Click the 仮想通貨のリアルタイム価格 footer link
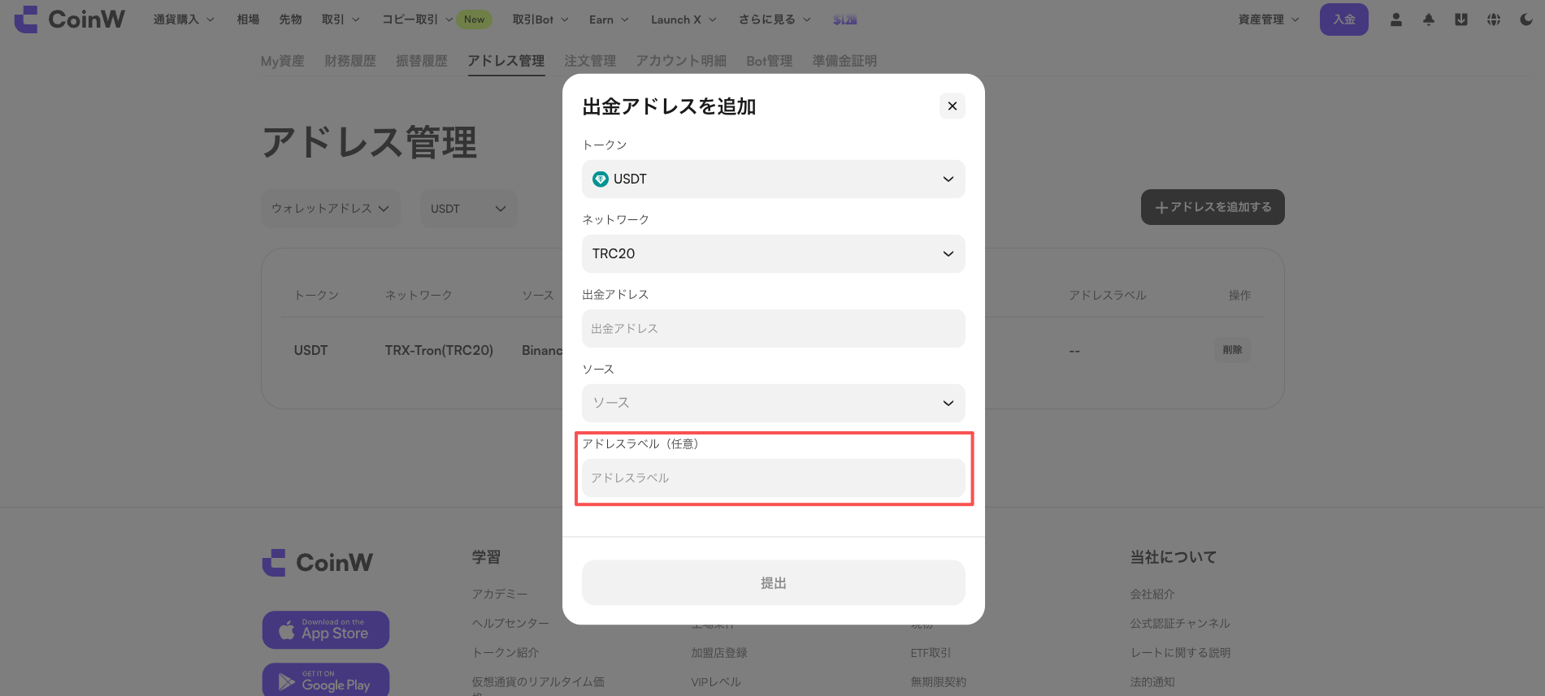The width and height of the screenshot is (1545, 696). [538, 685]
